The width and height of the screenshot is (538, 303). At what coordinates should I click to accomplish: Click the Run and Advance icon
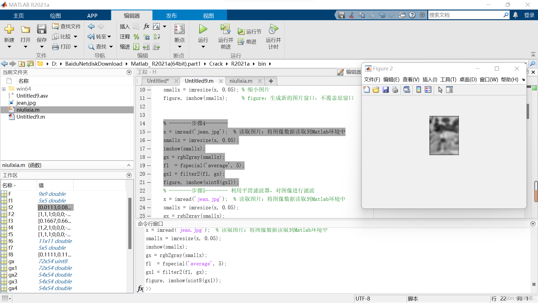click(225, 29)
